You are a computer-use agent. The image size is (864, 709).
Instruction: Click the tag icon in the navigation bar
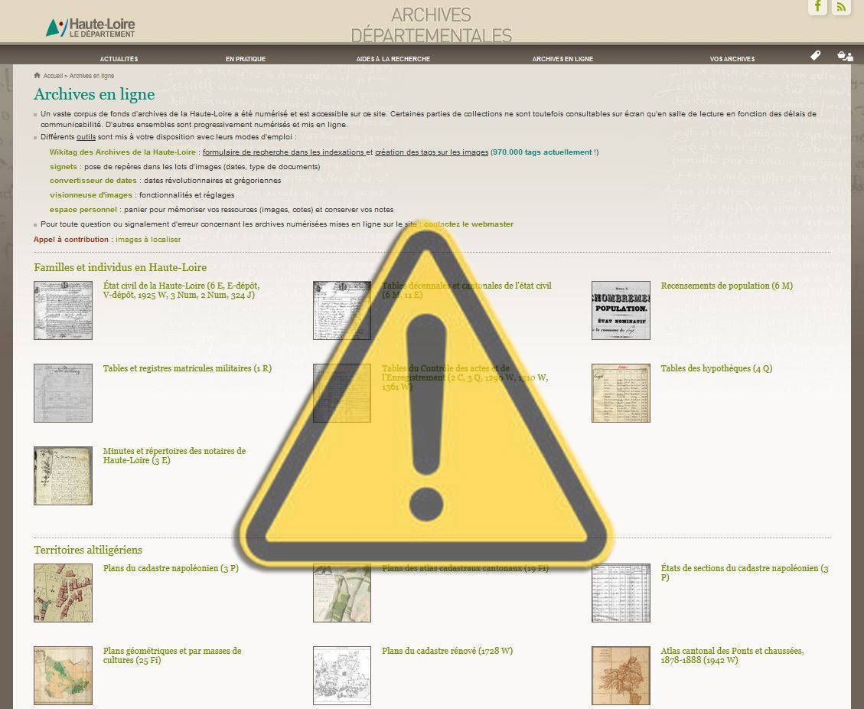coord(815,55)
